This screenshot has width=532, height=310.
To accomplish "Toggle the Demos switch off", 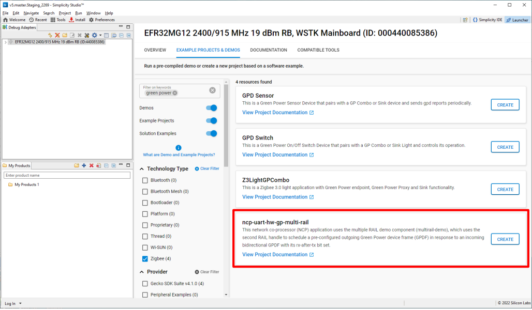I will click(x=211, y=108).
